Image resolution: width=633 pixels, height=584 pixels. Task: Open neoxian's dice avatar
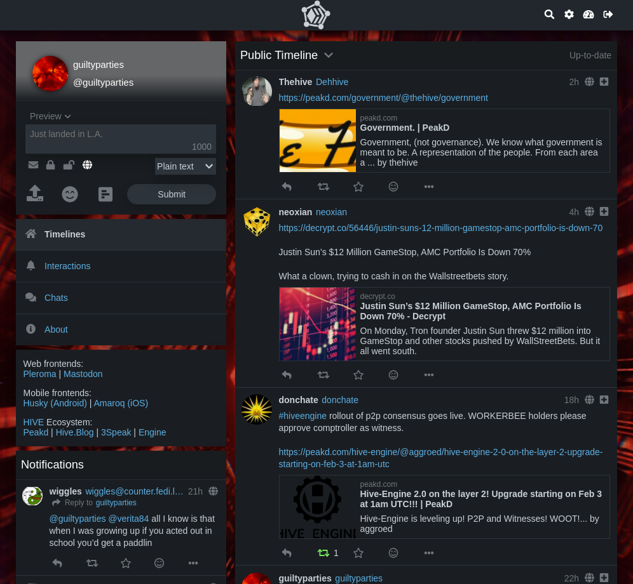(x=257, y=222)
